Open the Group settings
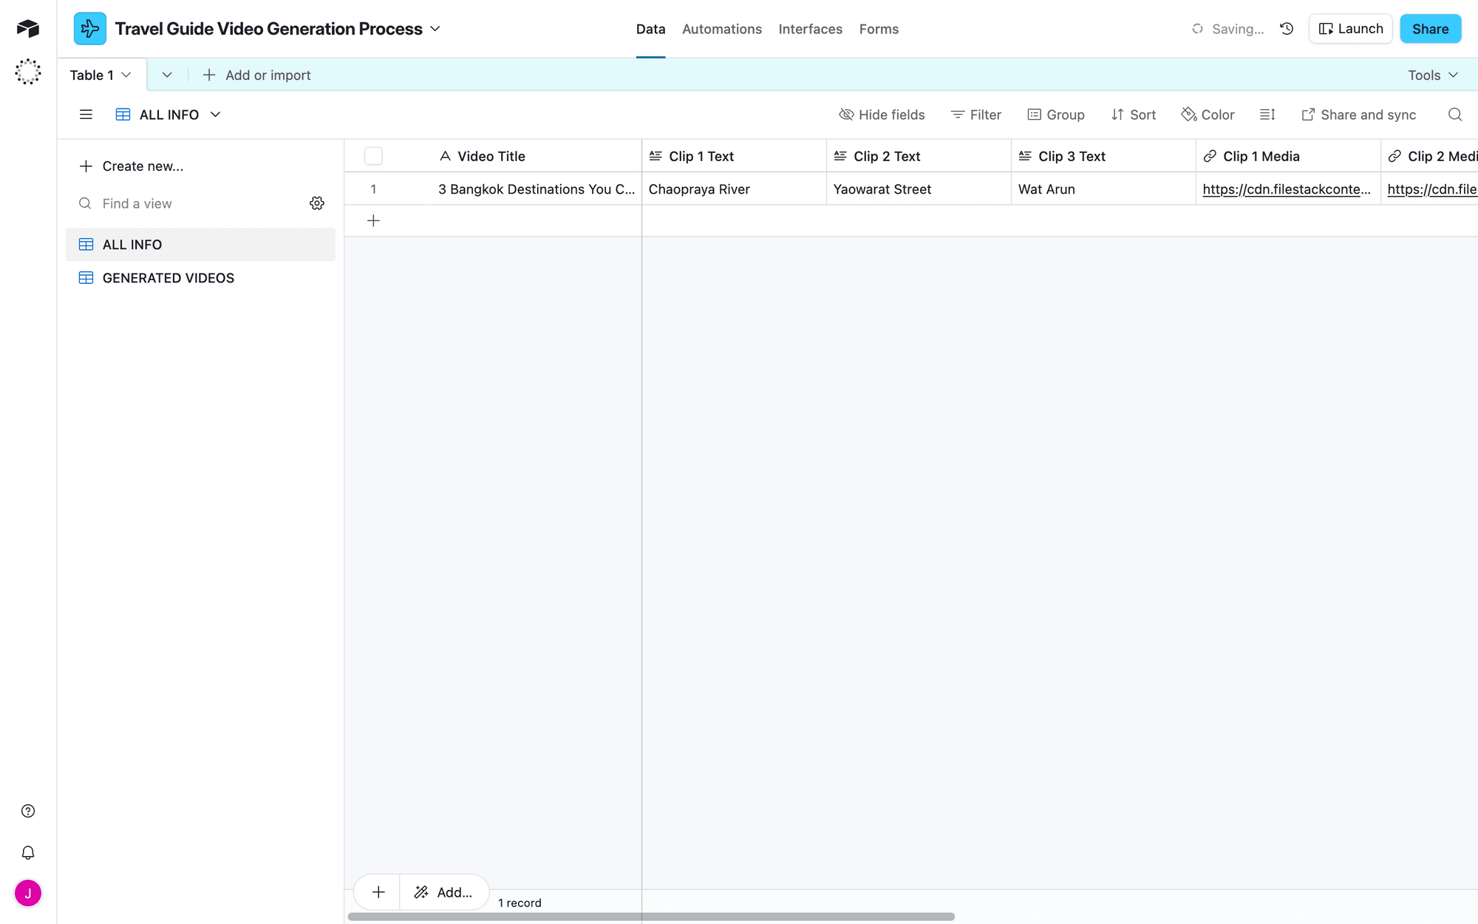Screen dimensions: 1478x924 (x=1056, y=115)
